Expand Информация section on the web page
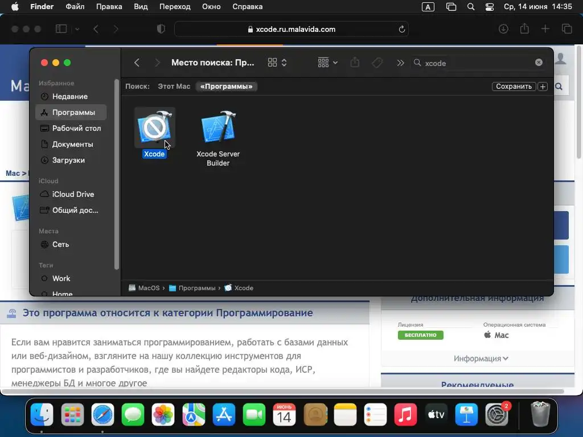583x437 pixels. click(481, 358)
